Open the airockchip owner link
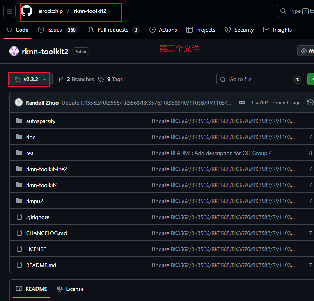Viewport: 314px width, 301px height. click(x=50, y=11)
